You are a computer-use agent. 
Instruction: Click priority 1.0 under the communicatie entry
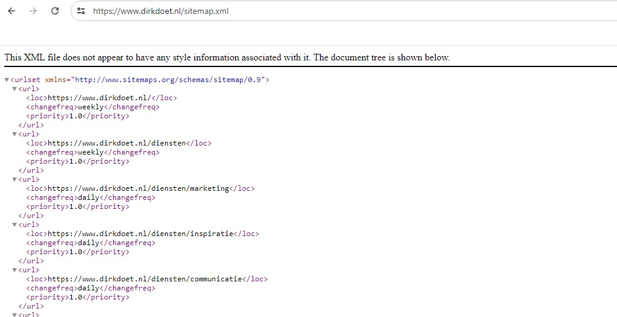point(76,297)
